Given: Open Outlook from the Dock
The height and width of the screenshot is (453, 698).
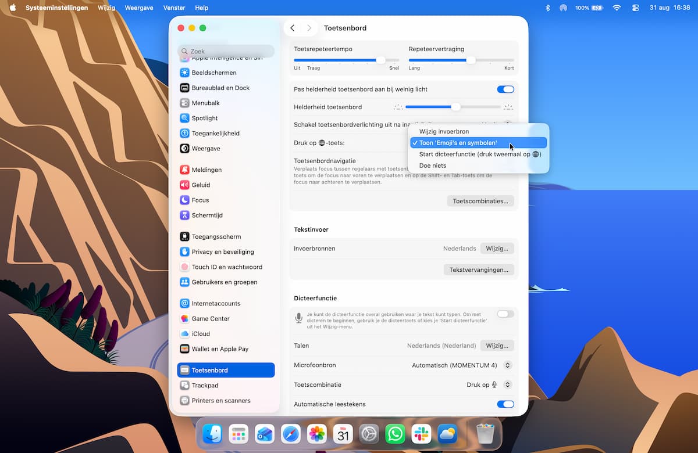Looking at the screenshot, I should (x=265, y=433).
